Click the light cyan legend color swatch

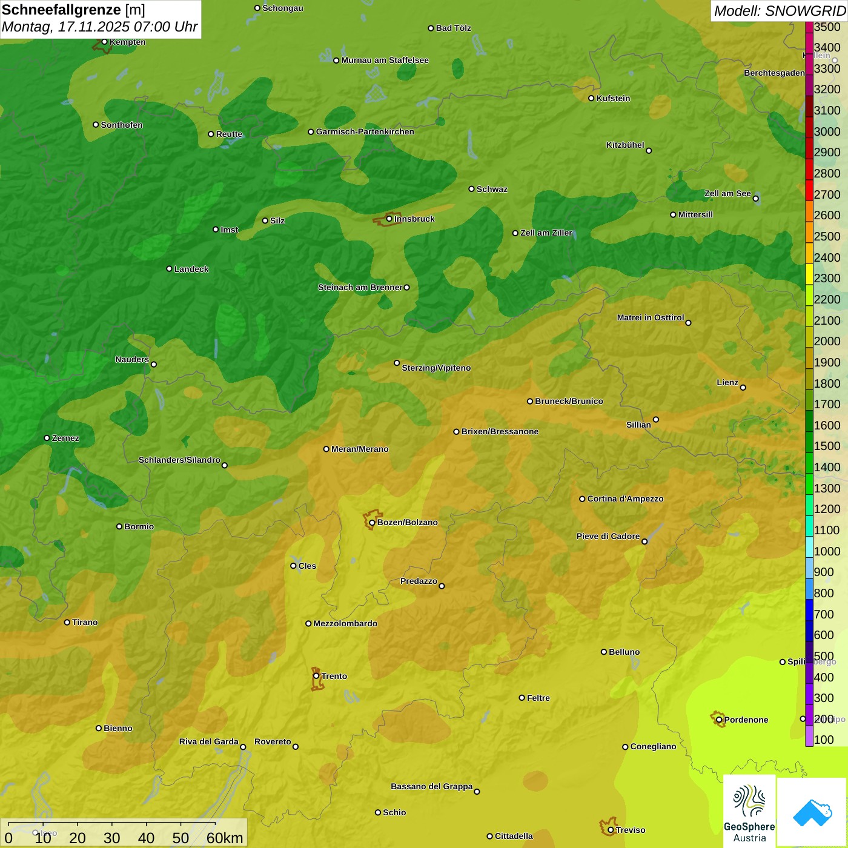(809, 547)
